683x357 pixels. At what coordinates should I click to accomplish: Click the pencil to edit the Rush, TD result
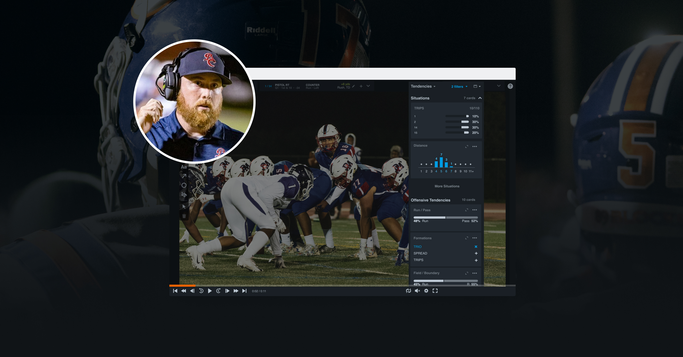point(353,86)
